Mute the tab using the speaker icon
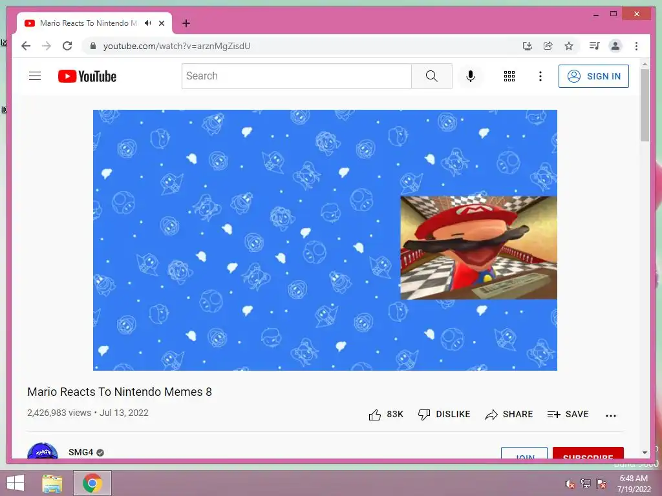Screen dimensions: 662x496 (x=148, y=23)
